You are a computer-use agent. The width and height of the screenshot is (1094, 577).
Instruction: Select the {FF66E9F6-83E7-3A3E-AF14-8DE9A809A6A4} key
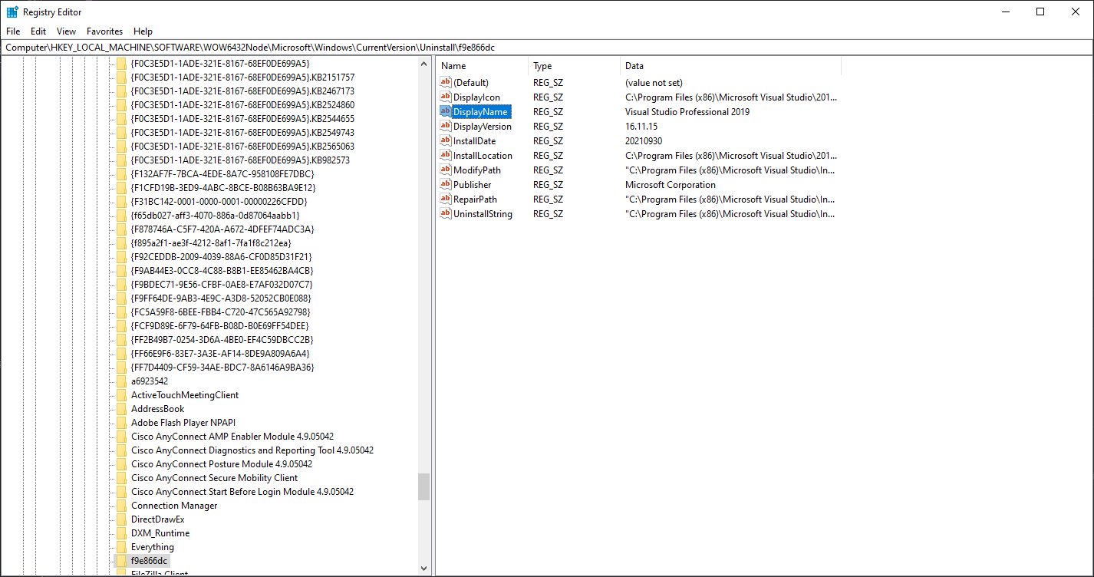tap(220, 354)
